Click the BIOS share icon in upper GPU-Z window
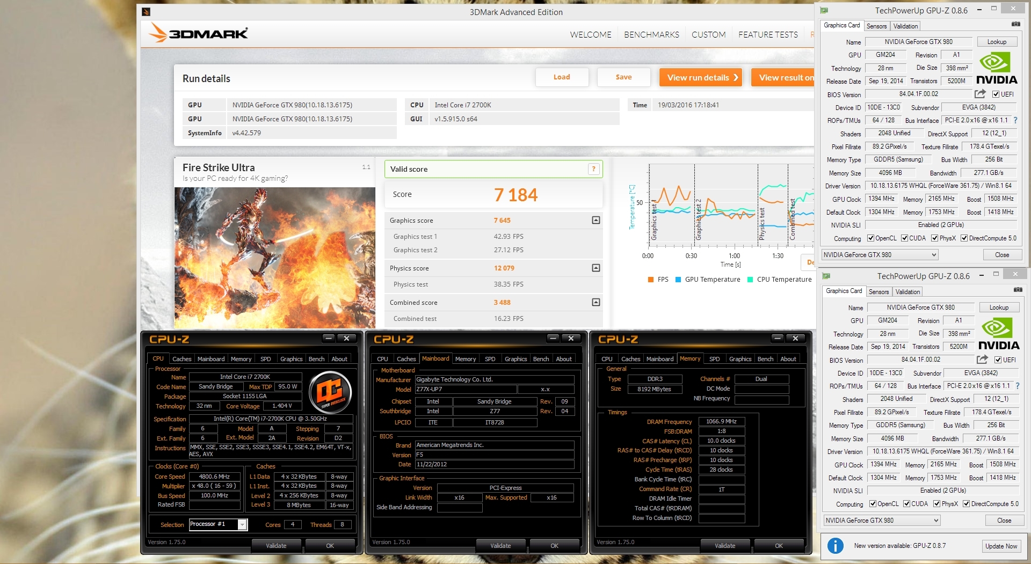This screenshot has width=1031, height=564. pos(980,94)
